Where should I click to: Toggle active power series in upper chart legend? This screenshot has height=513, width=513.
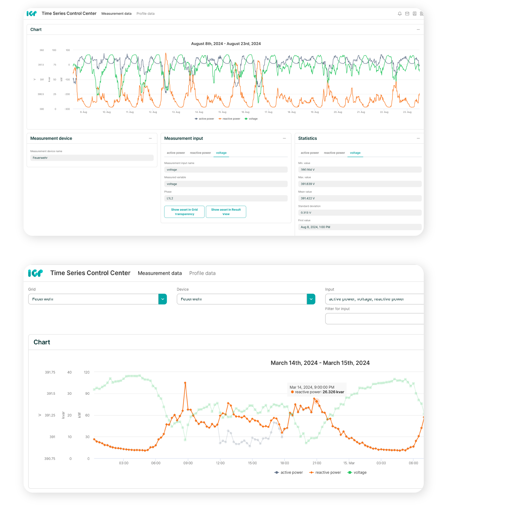pos(204,119)
